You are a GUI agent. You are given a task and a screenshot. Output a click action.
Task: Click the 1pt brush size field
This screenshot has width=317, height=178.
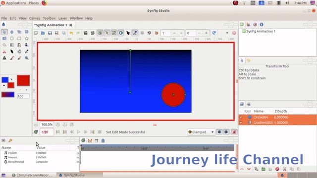click(x=23, y=96)
